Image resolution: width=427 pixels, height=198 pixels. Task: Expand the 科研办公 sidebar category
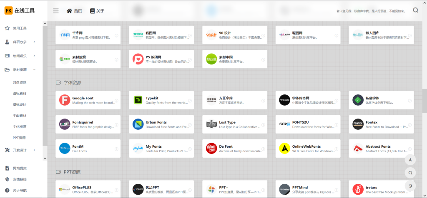21,42
